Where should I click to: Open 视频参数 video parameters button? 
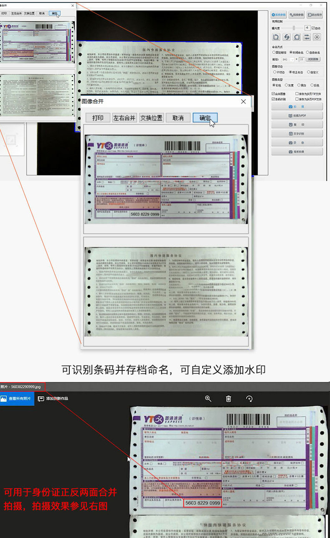297,15
